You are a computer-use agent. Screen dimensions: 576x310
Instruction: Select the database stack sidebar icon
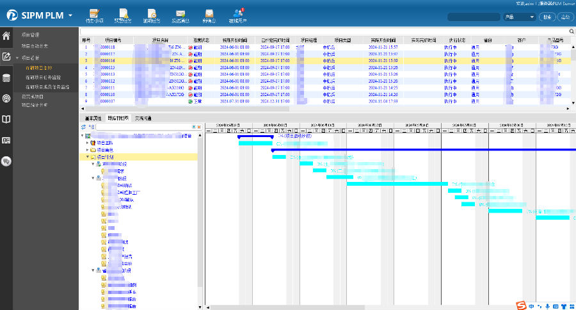pos(7,78)
